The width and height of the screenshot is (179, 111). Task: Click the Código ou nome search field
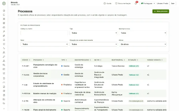click(x=44, y=33)
